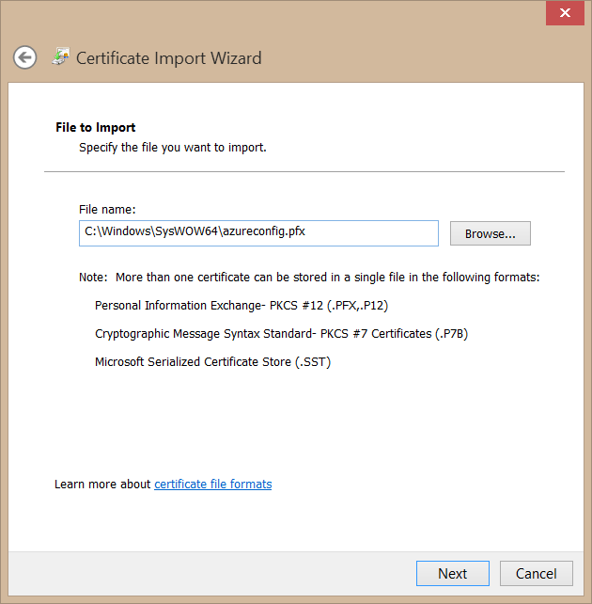Click the Certificate Import Wizard title text
Image resolution: width=592 pixels, height=604 pixels.
[x=168, y=58]
